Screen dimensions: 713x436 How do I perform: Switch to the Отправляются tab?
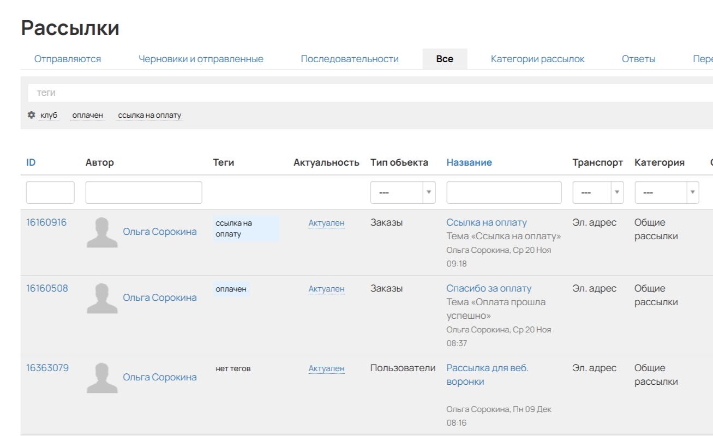(68, 59)
